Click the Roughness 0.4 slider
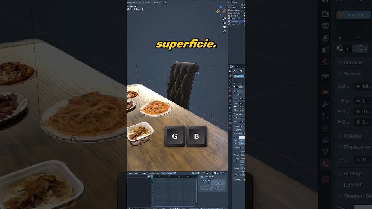This screenshot has height=209, width=372. pos(242,143)
